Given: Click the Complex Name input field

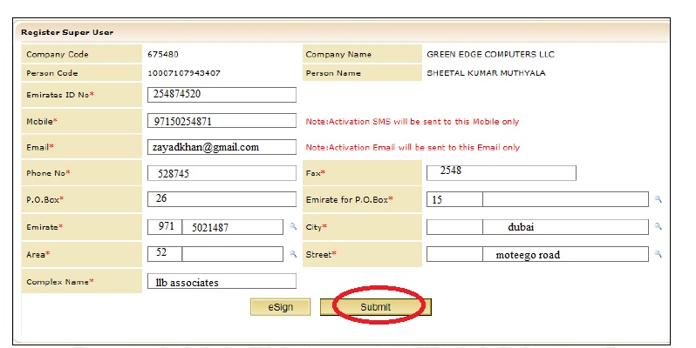Looking at the screenshot, I should pos(222,281).
